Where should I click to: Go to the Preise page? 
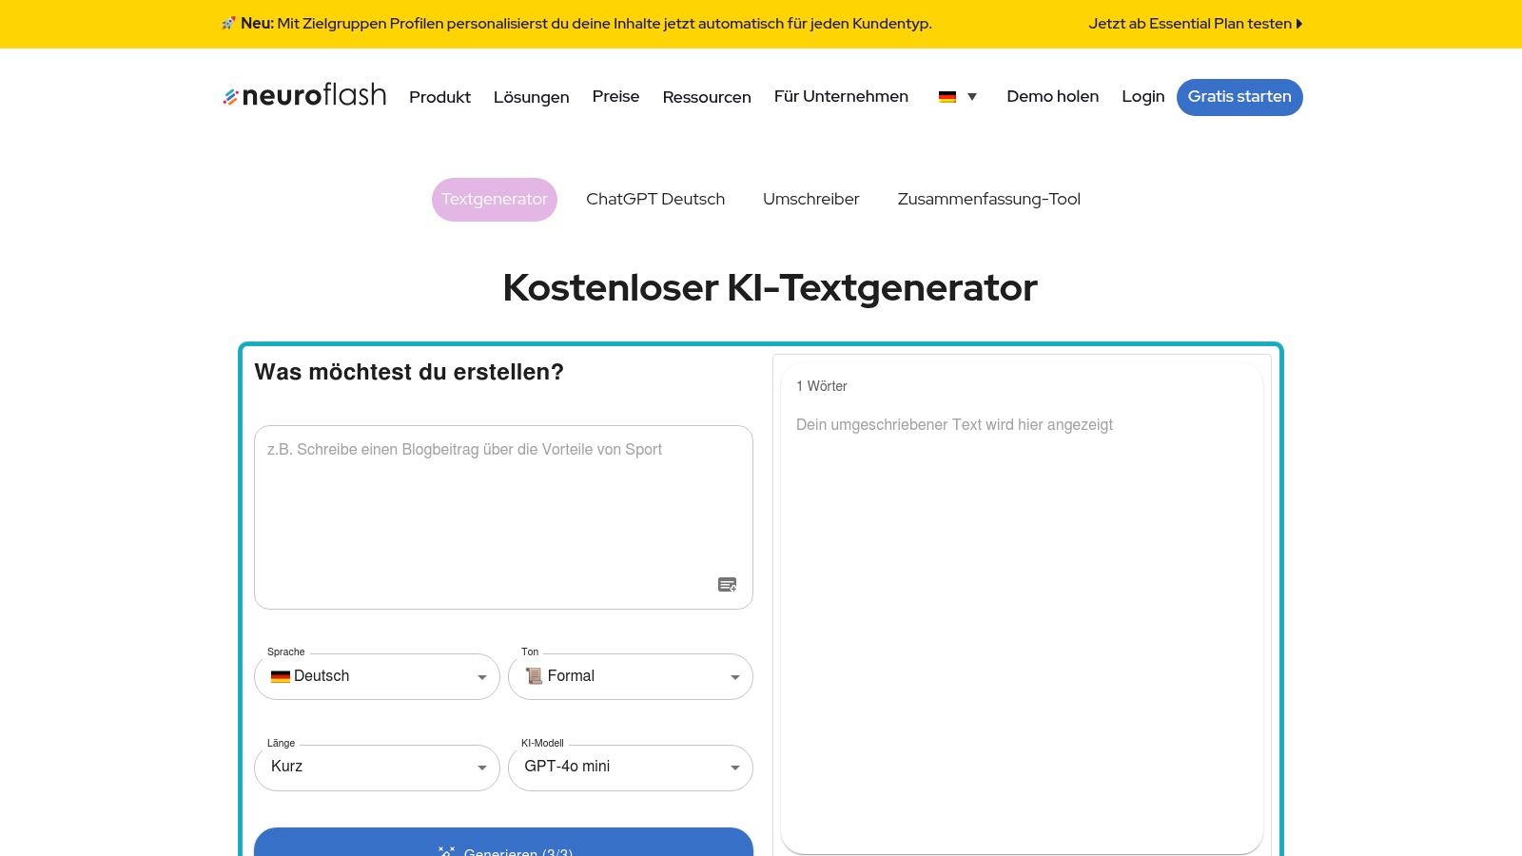[x=615, y=96]
